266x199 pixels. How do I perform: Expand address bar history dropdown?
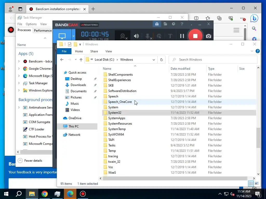point(154,60)
